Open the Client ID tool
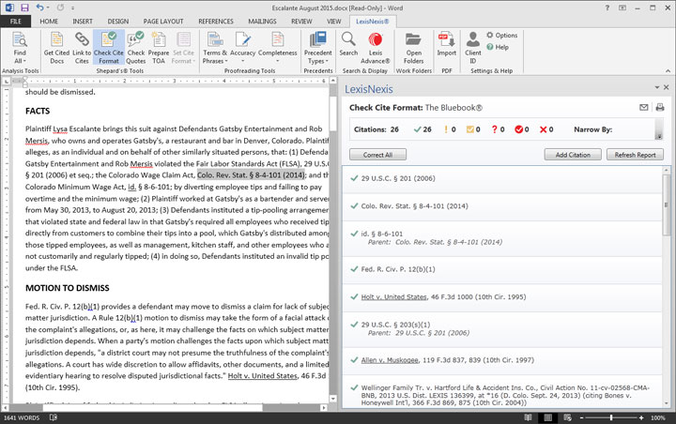676x424 pixels. 473,48
